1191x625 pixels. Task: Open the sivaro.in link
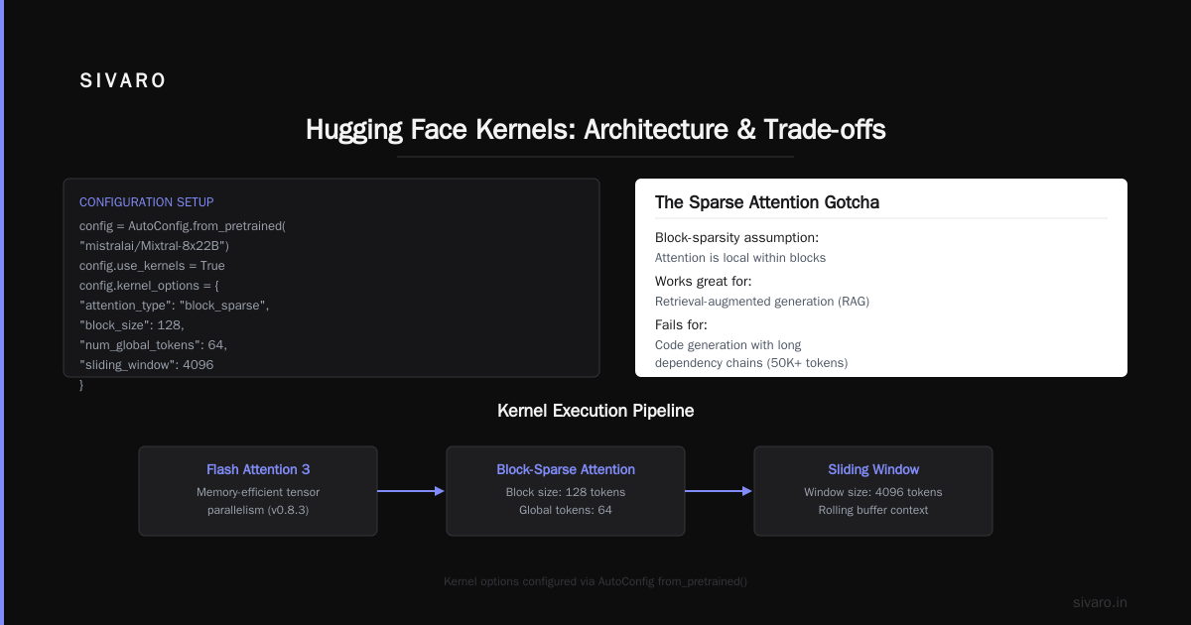(1100, 602)
